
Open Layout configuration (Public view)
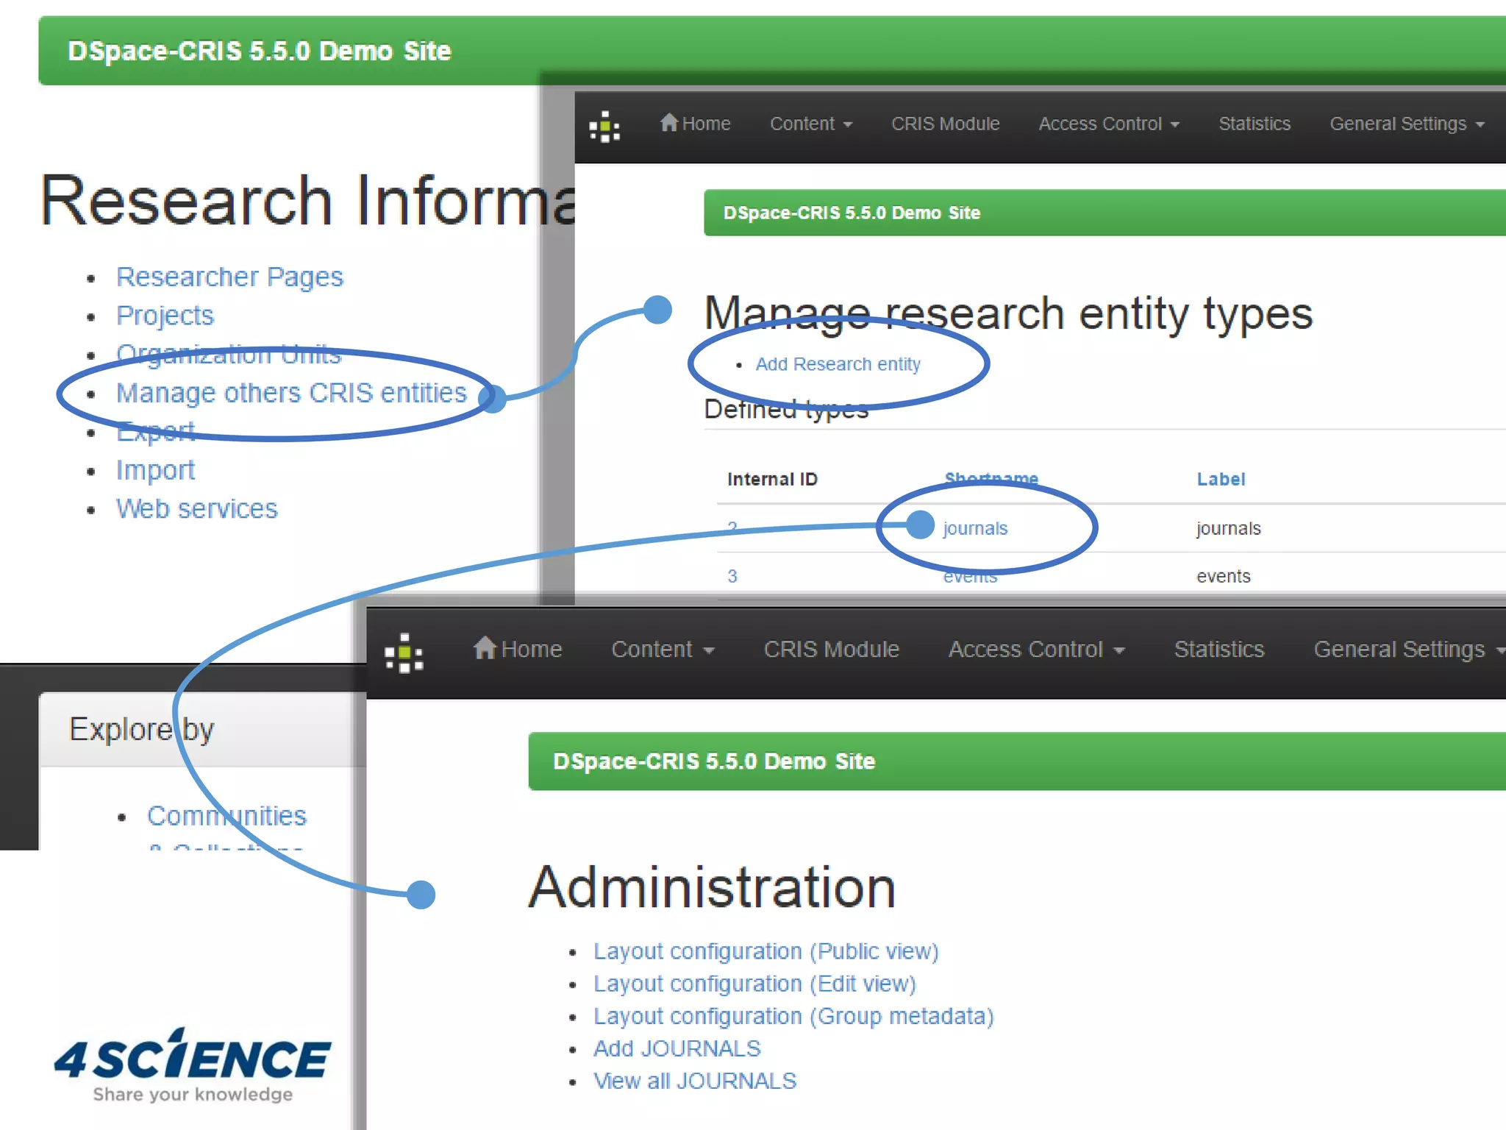766,951
